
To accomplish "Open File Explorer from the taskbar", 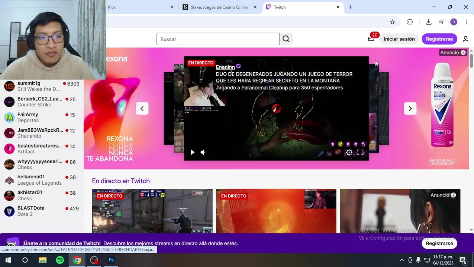I will coord(42,260).
